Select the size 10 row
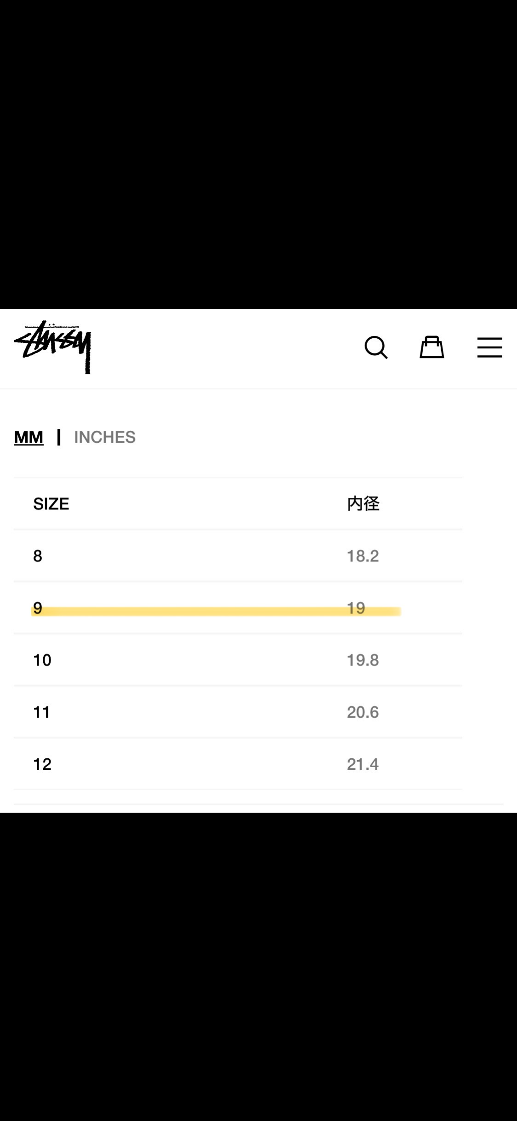This screenshot has width=517, height=1121. click(238, 660)
